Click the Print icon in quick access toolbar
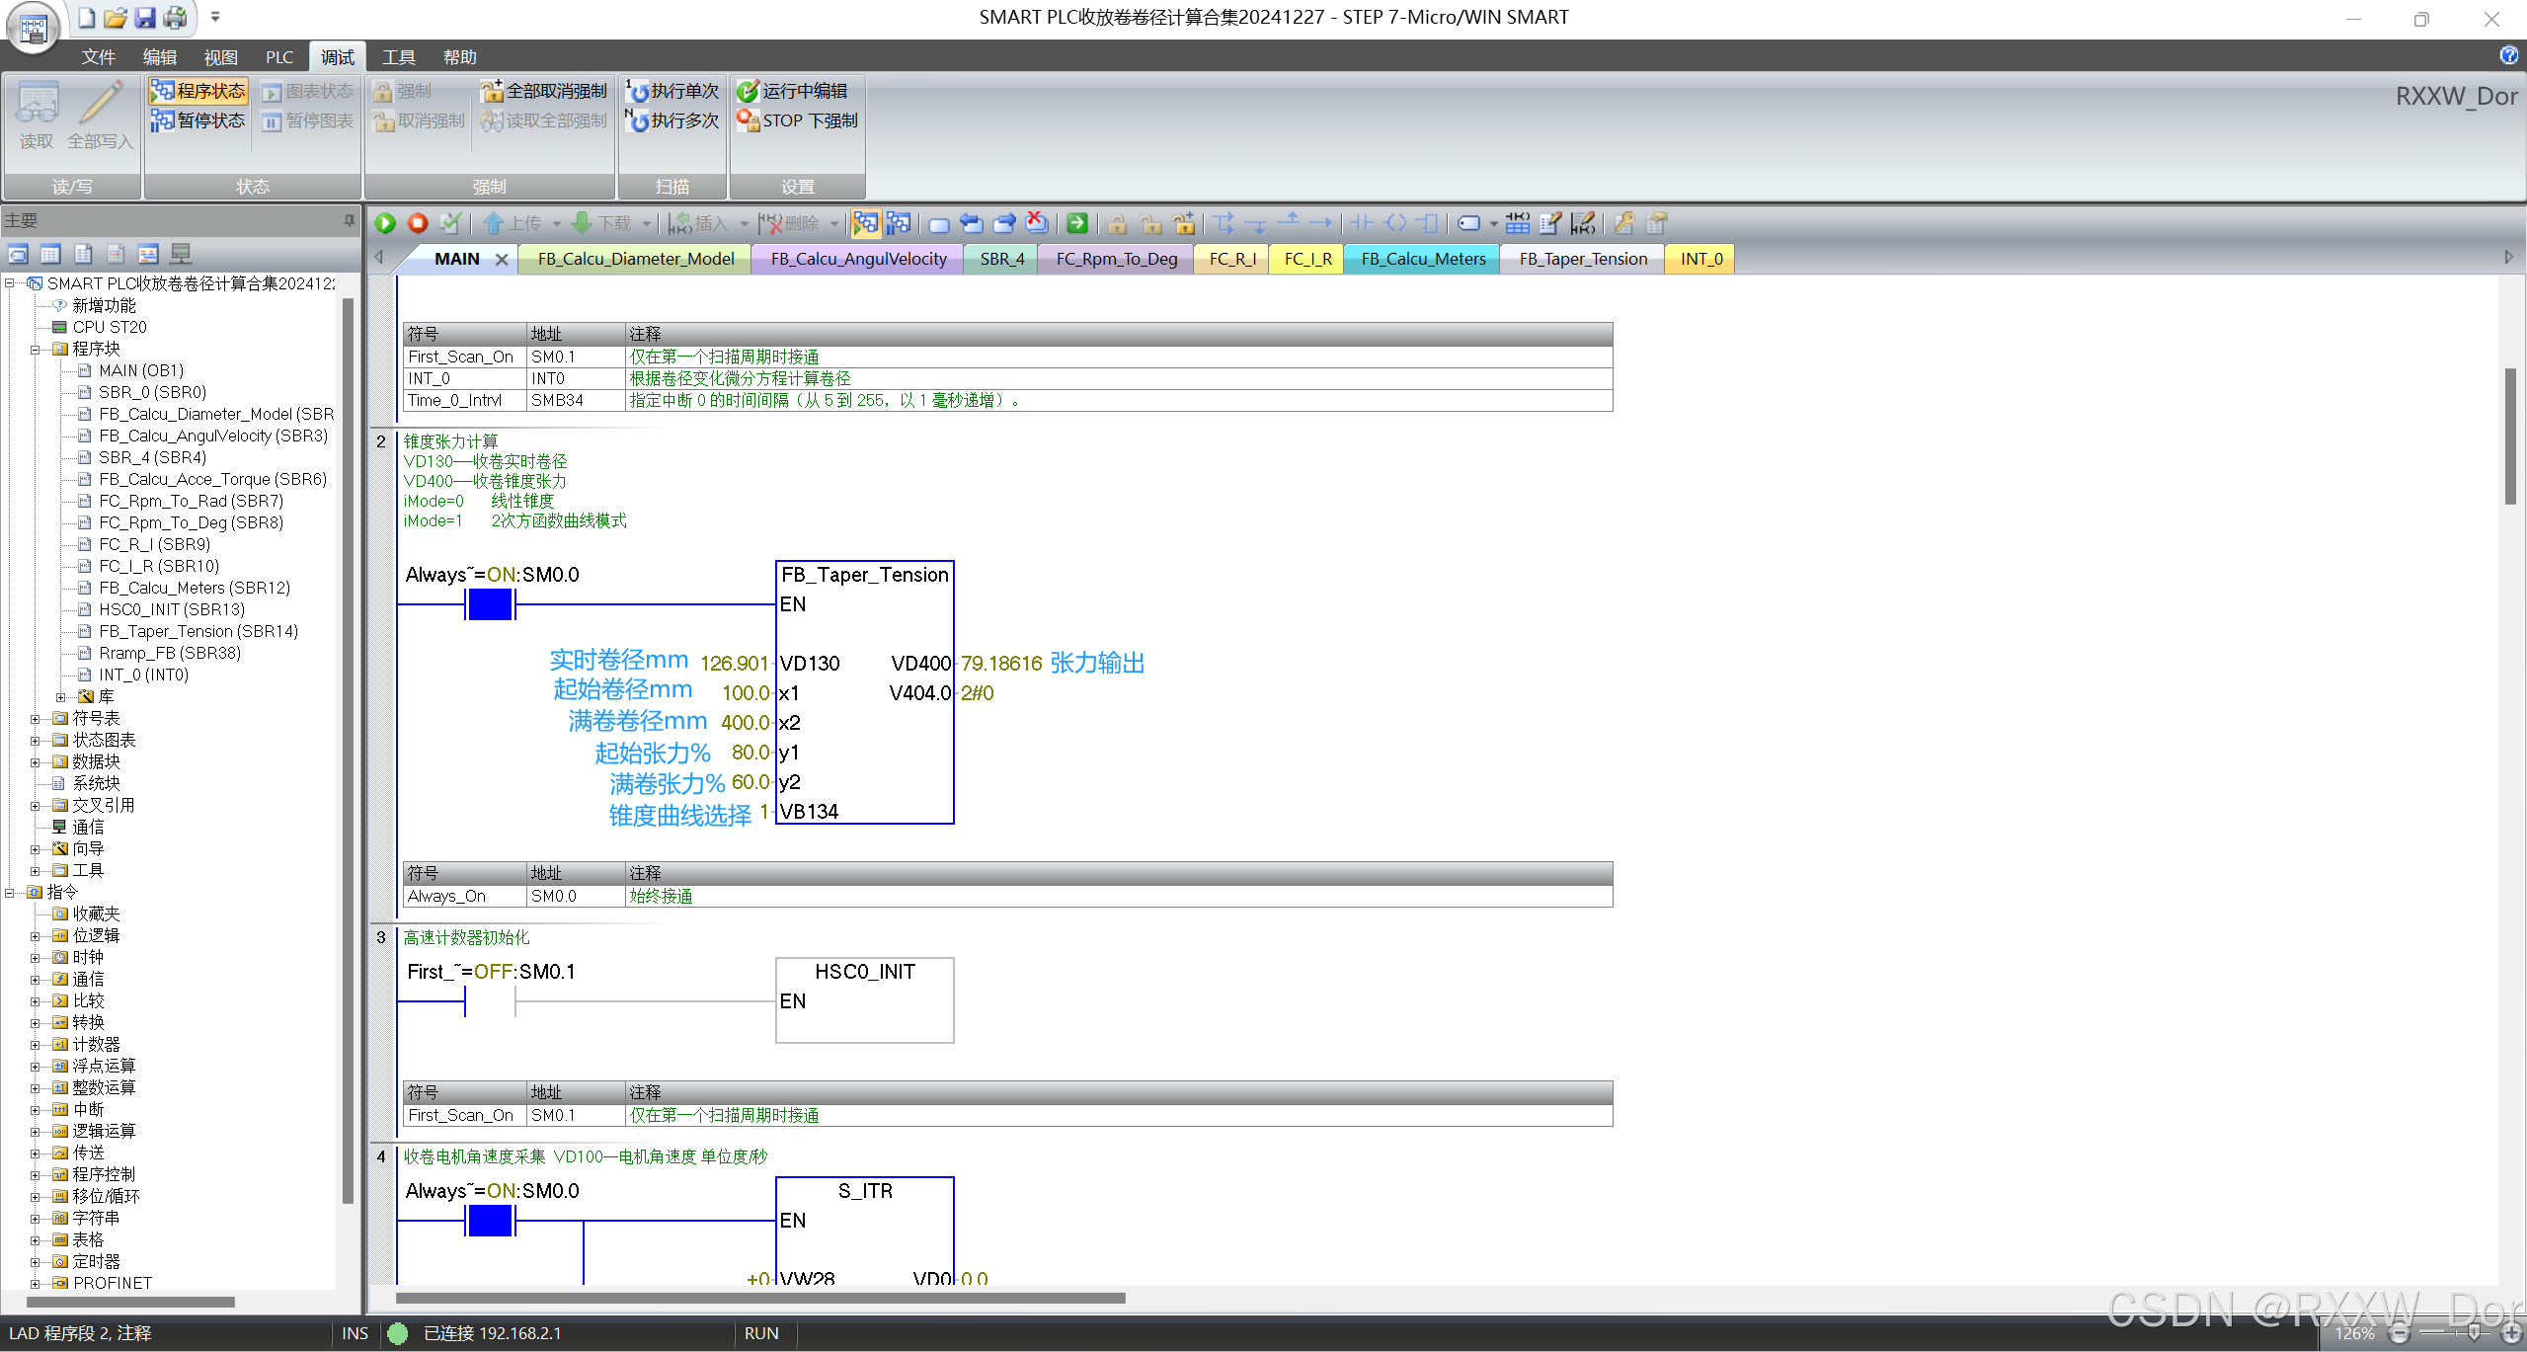This screenshot has width=2527, height=1352. coord(176,17)
